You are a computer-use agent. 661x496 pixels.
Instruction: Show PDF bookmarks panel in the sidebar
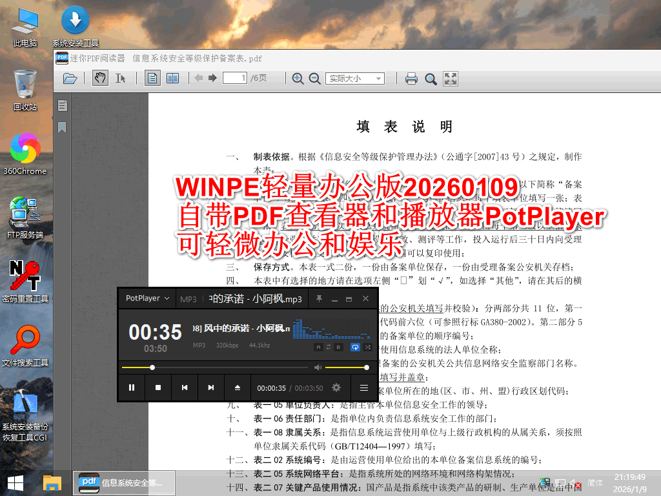point(61,127)
